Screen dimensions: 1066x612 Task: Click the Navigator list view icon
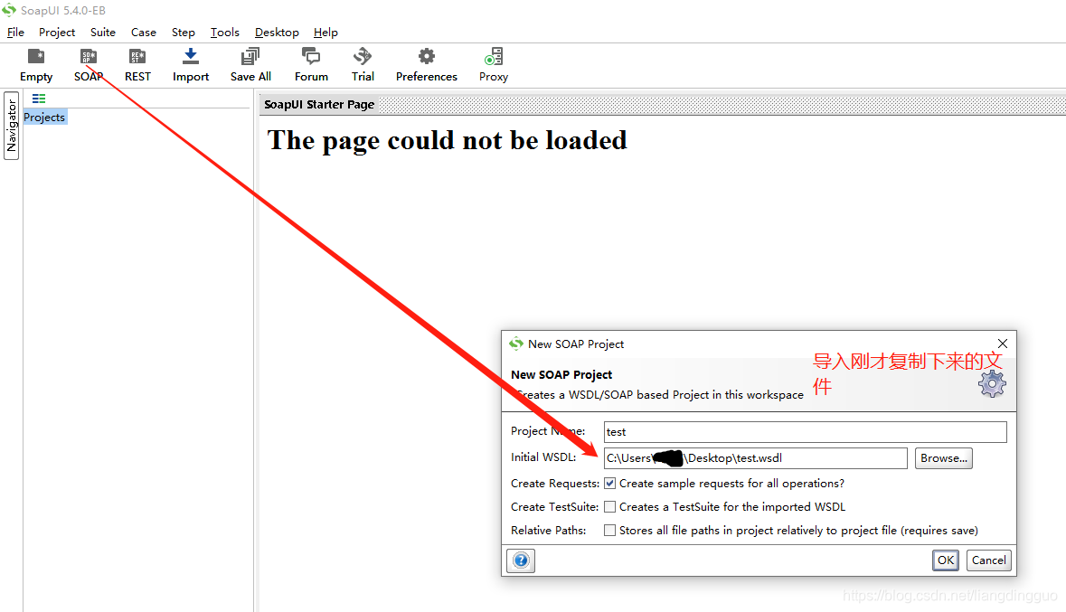(39, 99)
